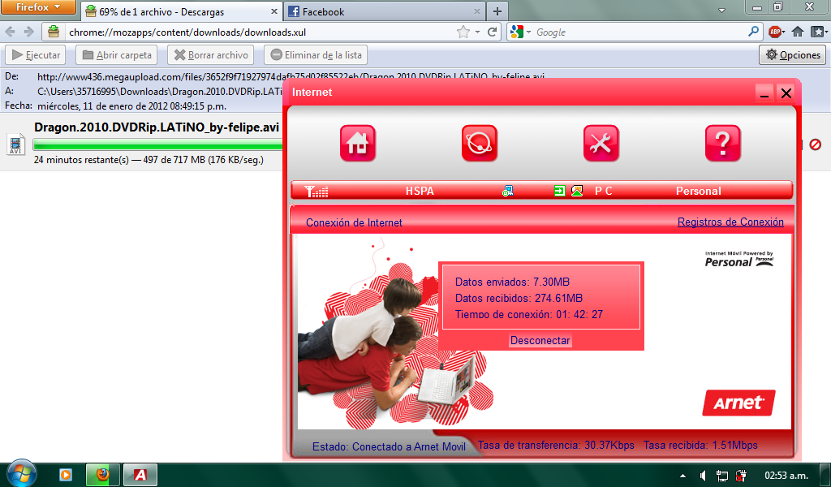The height and width of the screenshot is (487, 831).
Task: Click the AVI file icon
Action: click(16, 144)
